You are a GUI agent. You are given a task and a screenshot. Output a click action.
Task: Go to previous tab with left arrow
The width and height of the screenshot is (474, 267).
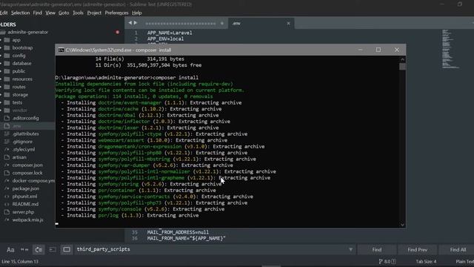click(x=130, y=23)
